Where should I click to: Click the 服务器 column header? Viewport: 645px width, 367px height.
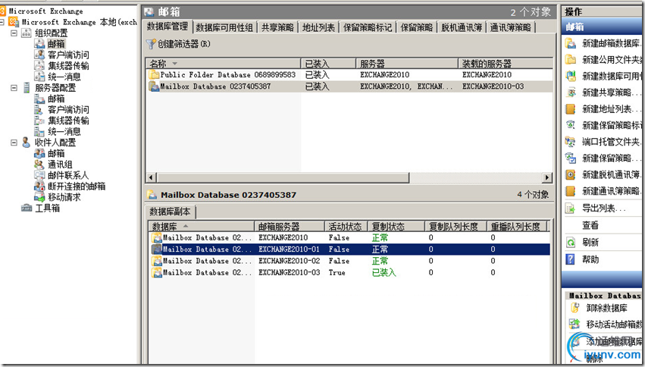[x=407, y=64]
